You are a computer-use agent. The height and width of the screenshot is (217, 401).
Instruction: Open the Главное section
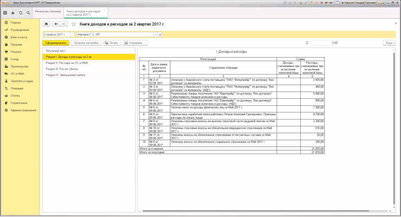point(20,22)
